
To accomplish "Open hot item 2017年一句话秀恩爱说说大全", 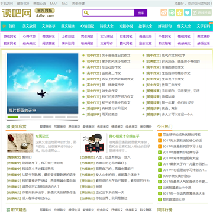I will coord(184,193).
